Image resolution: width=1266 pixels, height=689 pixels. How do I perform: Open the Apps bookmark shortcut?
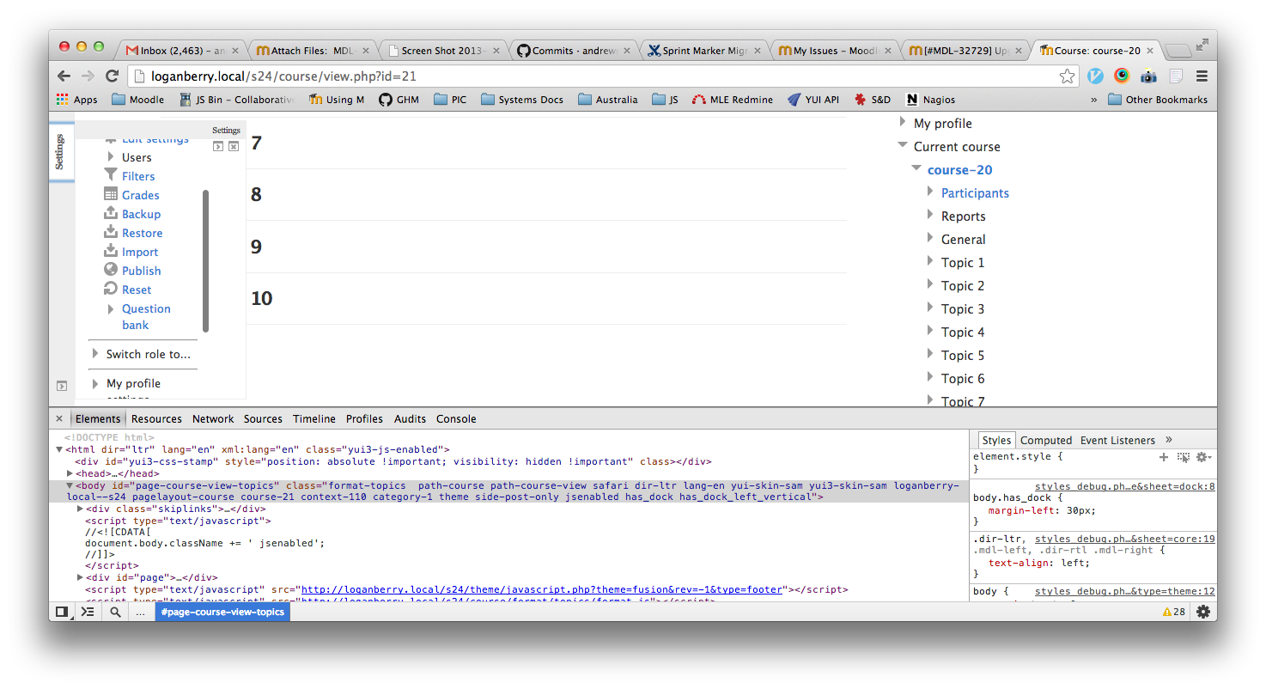click(x=76, y=100)
